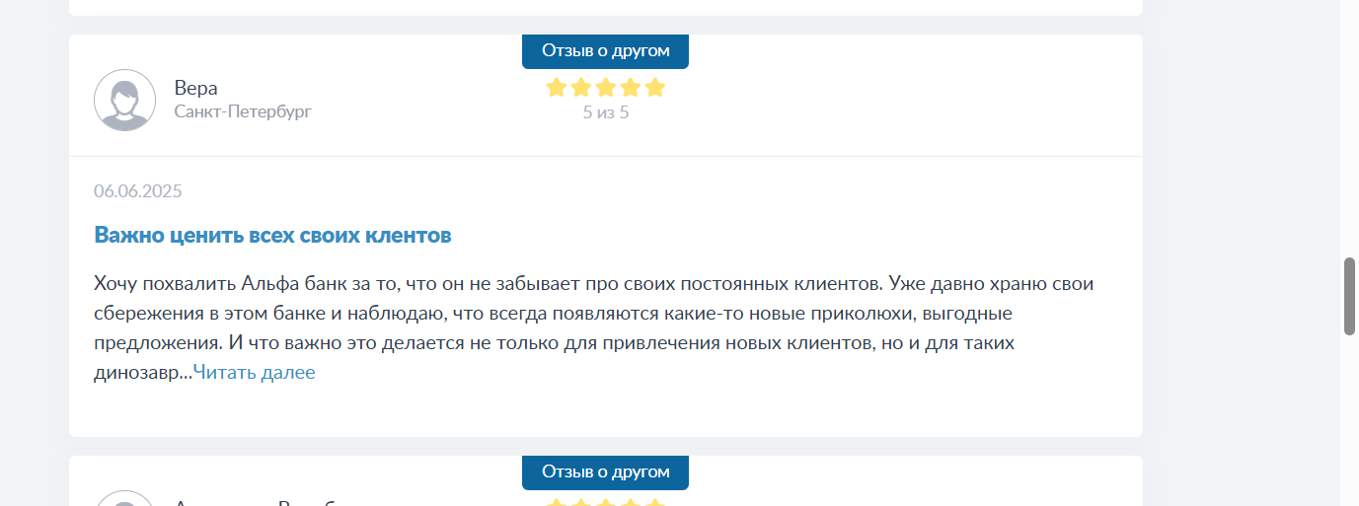Select the middle star in Вера's rating
1359x506 pixels.
(x=605, y=88)
